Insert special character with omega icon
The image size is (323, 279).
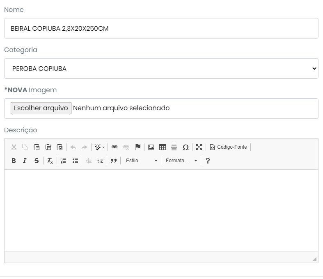pyautogui.click(x=186, y=147)
